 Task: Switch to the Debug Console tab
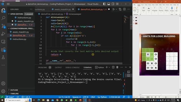pyautogui.click(x=72, y=67)
